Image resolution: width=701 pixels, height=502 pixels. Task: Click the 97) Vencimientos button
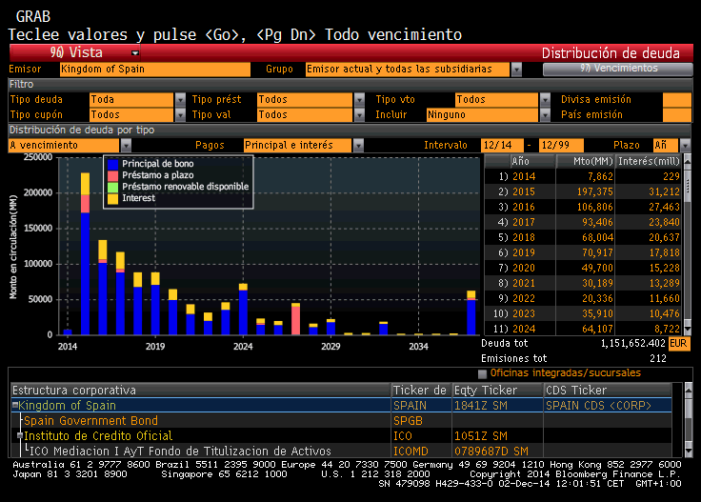click(618, 69)
